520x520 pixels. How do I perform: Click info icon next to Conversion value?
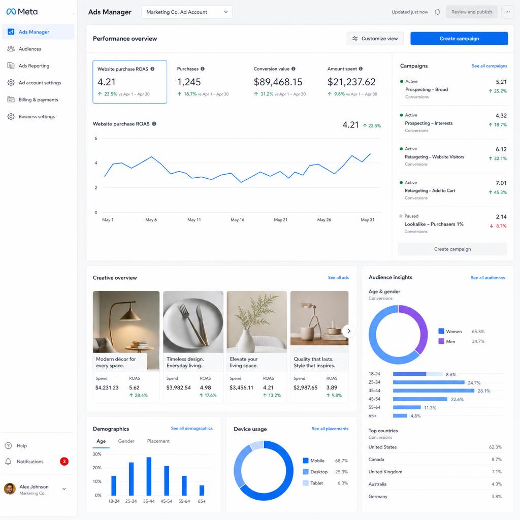click(x=293, y=69)
